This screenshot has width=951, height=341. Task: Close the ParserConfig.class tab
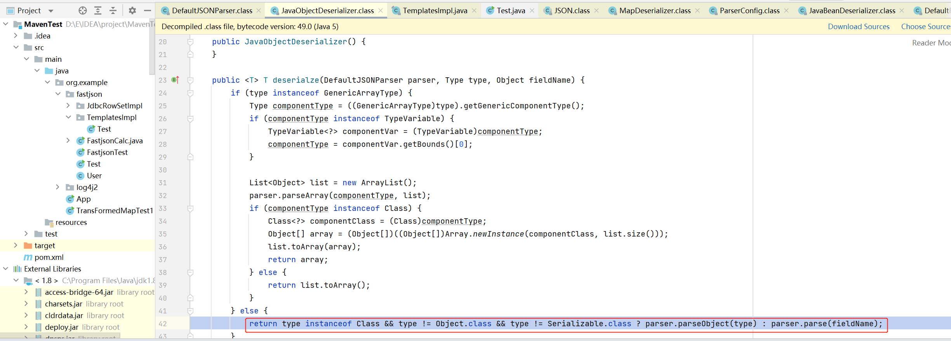(786, 10)
